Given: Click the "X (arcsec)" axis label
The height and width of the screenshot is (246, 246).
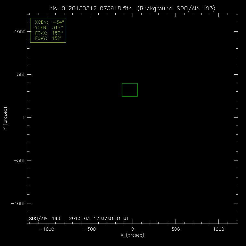Looking at the screenshot, I should 132,235.
